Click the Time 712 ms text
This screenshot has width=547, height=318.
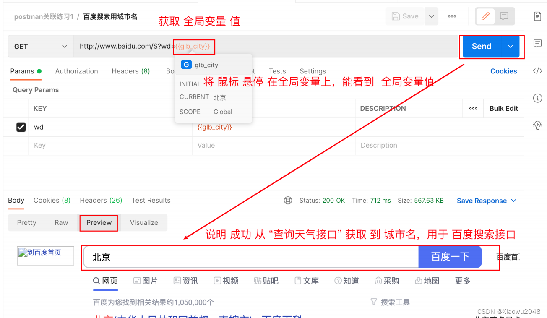coord(371,201)
